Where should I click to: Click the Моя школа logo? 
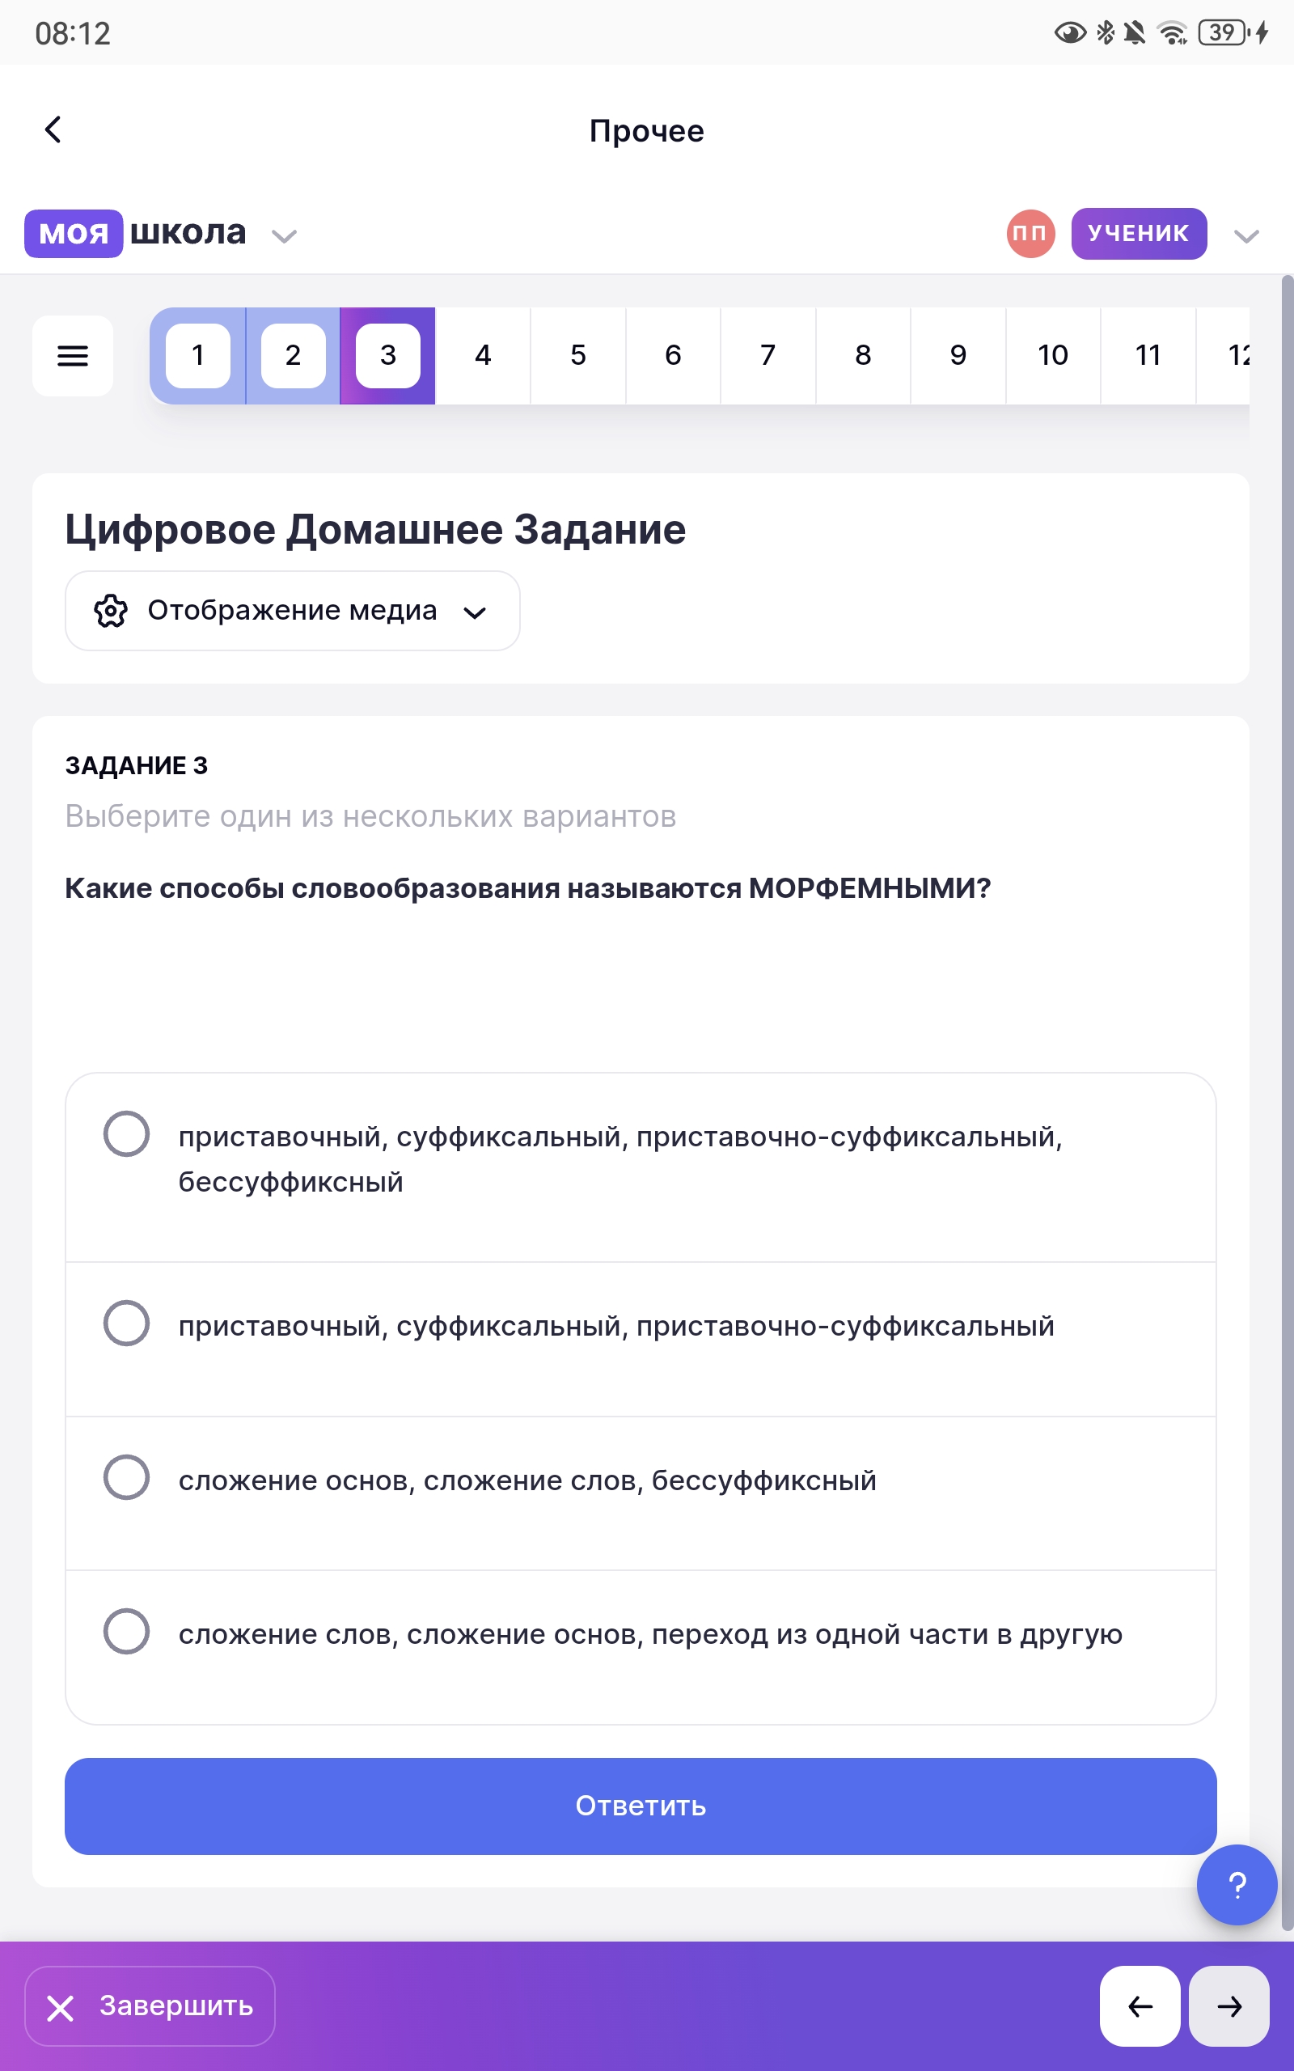(135, 233)
